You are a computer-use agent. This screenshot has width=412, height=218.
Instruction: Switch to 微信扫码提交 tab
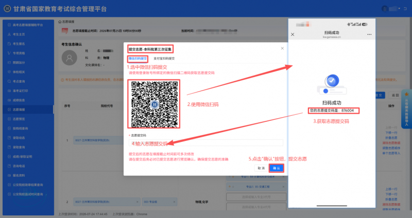(x=138, y=59)
